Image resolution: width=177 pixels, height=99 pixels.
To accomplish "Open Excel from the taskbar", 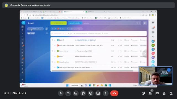I will 106,86.
